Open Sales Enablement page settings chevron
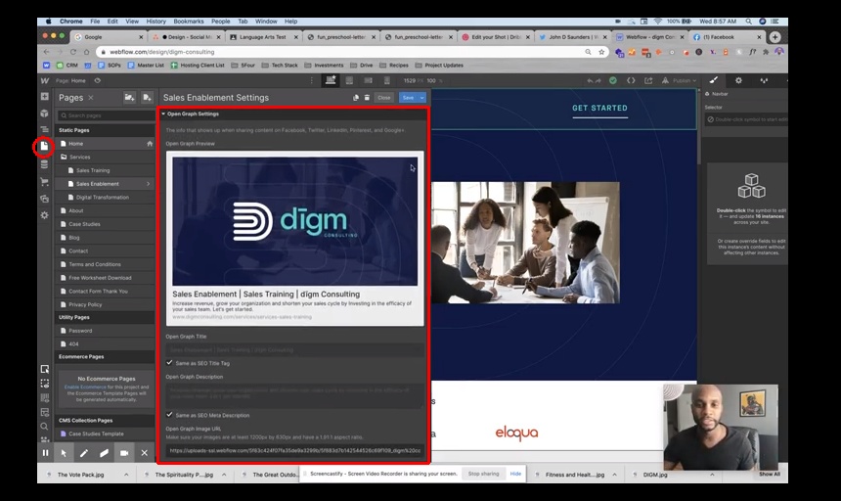This screenshot has width=841, height=501. tap(148, 183)
